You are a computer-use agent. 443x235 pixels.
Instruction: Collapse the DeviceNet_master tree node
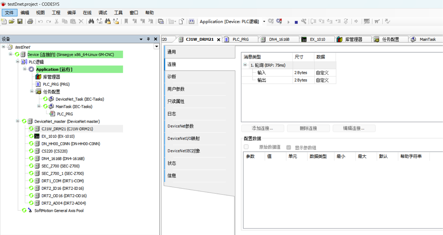[x=18, y=121]
